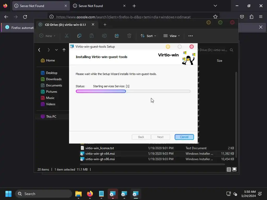267x200 pixels.
Task: Click the Explorer horizontal scrollbar
Action: [x=153, y=164]
